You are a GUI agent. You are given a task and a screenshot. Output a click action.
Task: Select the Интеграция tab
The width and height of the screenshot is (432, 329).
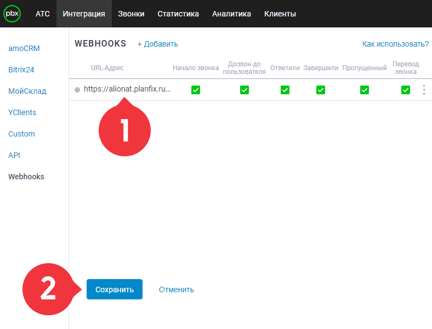[84, 14]
